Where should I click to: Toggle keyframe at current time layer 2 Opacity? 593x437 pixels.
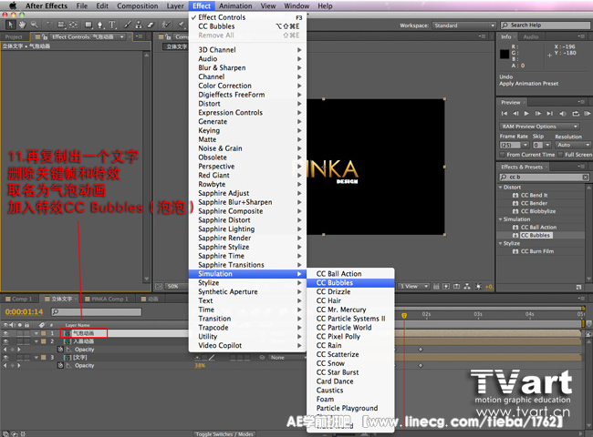tap(12, 350)
